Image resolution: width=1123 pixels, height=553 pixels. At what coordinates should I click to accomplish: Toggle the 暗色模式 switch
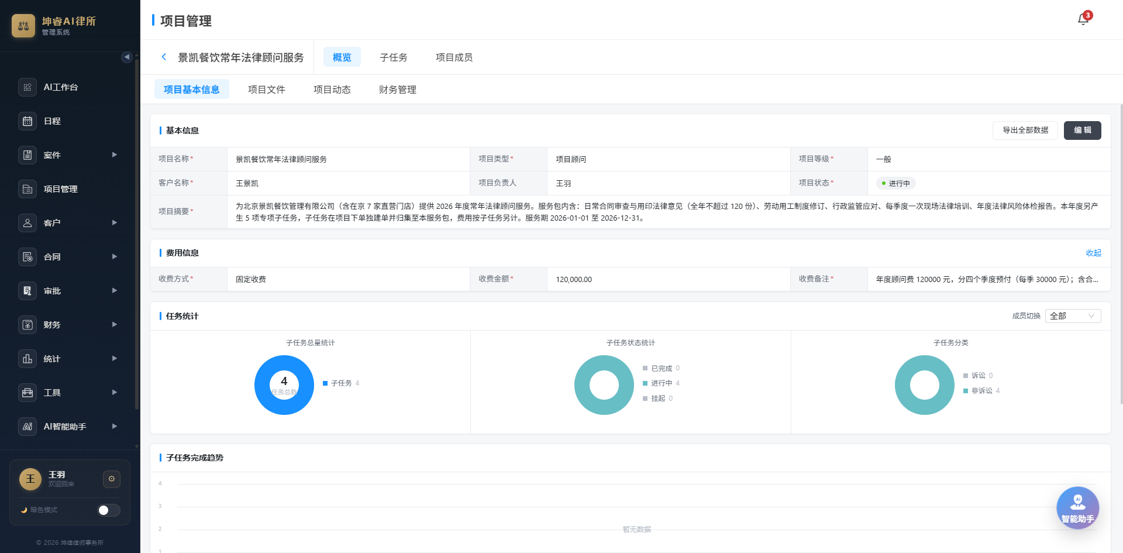[108, 510]
